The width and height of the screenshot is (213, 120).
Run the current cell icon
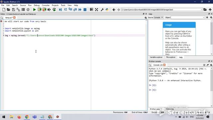point(40,10)
